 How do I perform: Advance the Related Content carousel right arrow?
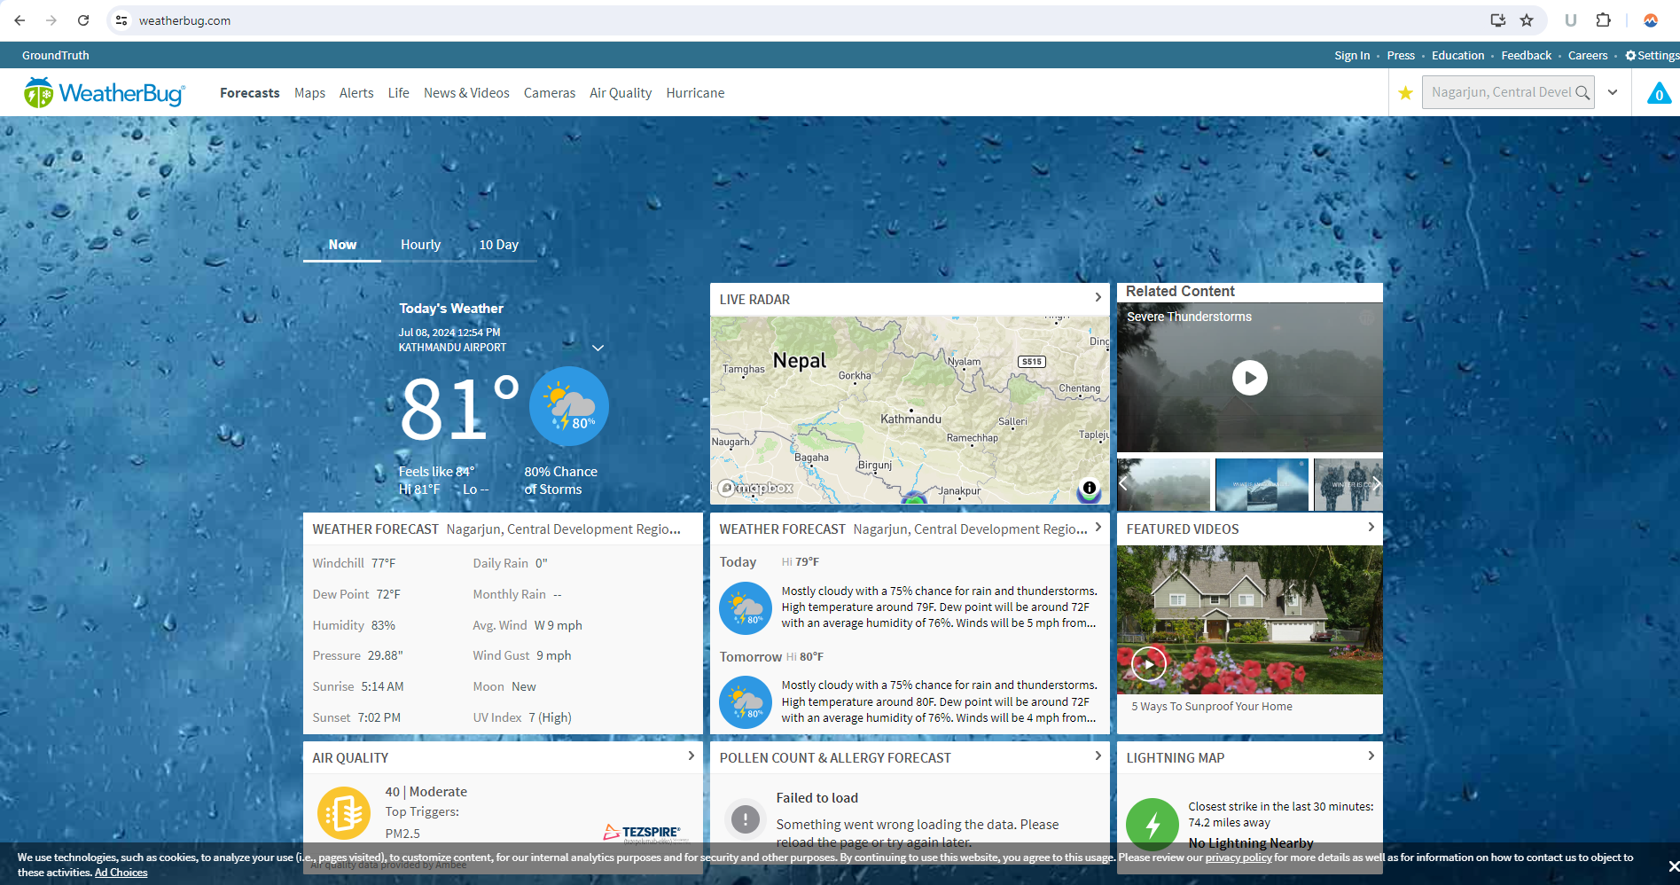pyautogui.click(x=1376, y=483)
